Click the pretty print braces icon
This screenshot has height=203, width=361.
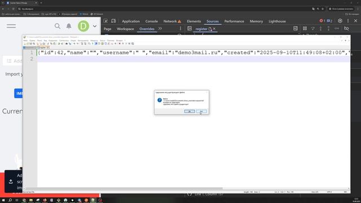(190, 194)
